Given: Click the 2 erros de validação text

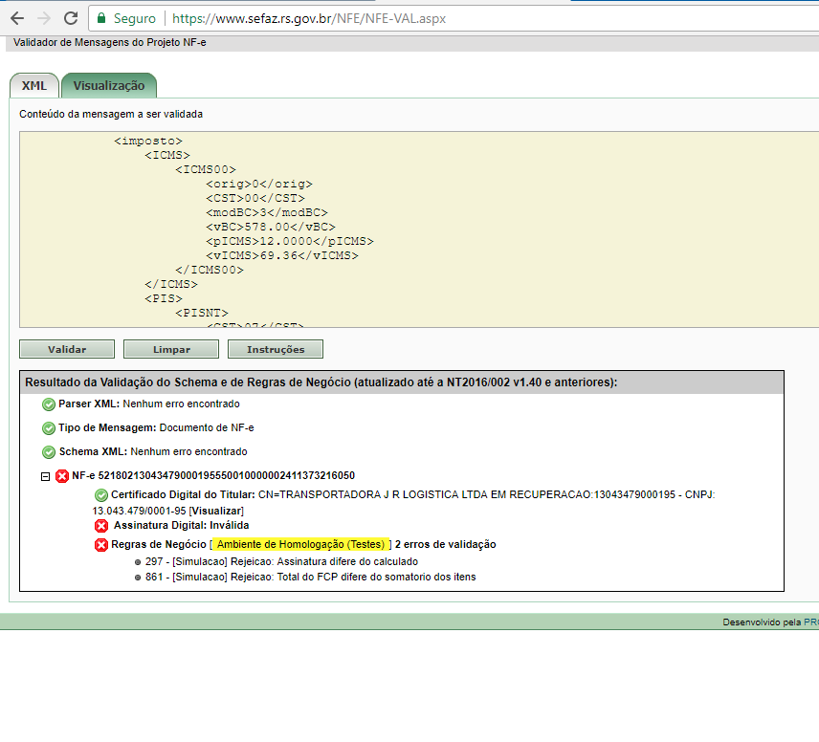Looking at the screenshot, I should click(445, 544).
